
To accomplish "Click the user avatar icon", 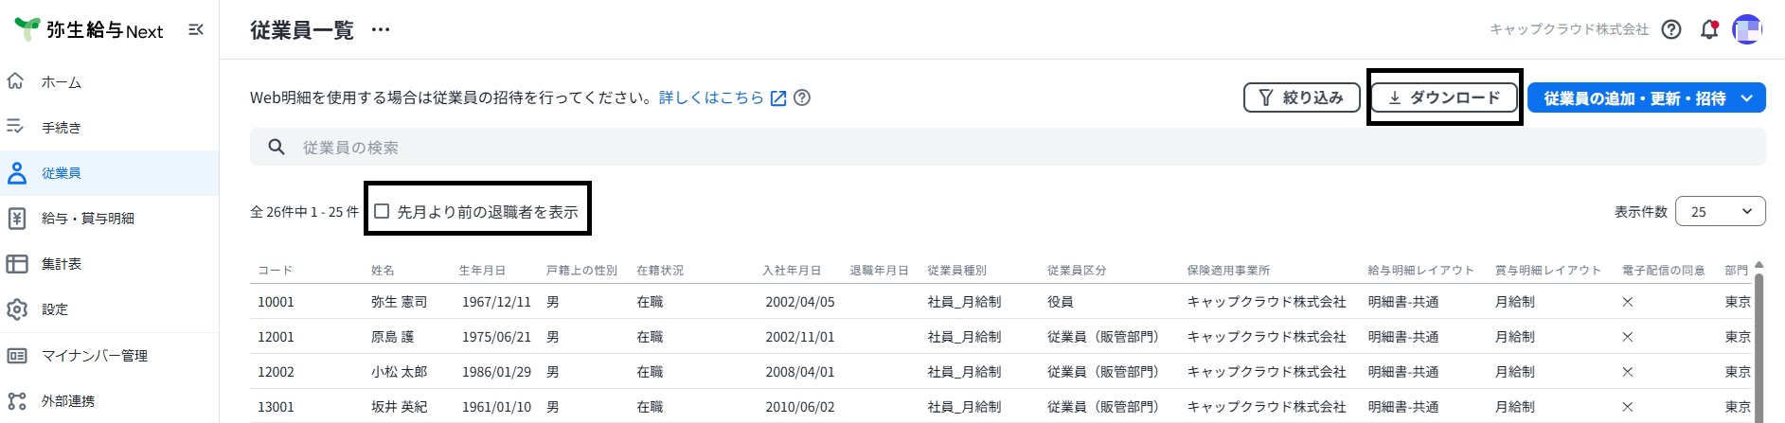I will coord(1747,29).
